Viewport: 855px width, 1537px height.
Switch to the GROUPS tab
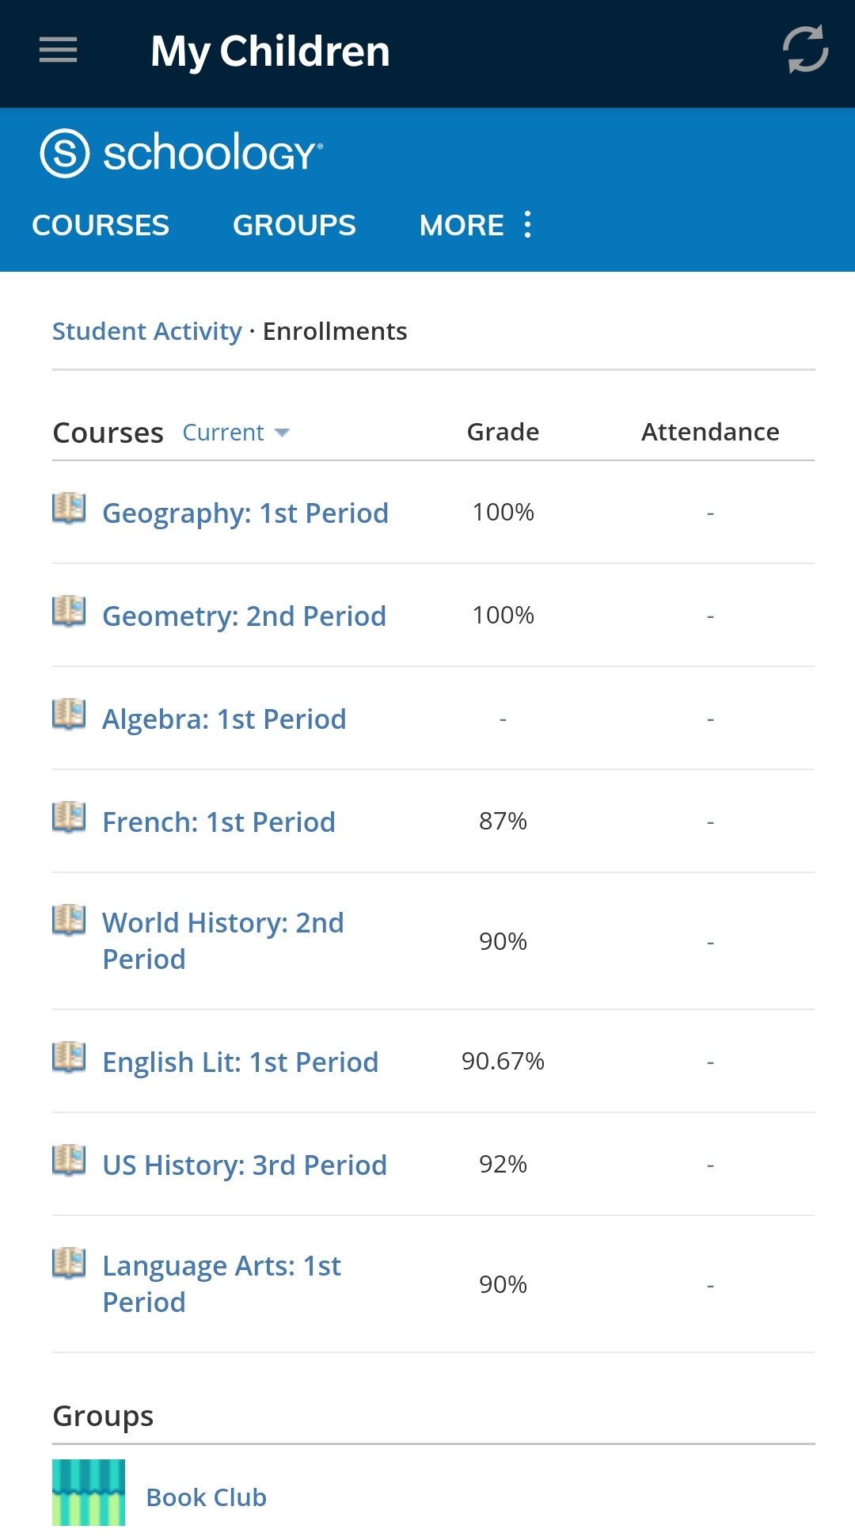tap(294, 225)
